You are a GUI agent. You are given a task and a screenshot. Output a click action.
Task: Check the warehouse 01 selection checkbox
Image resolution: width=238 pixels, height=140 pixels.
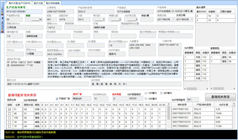[x=10, y=109]
